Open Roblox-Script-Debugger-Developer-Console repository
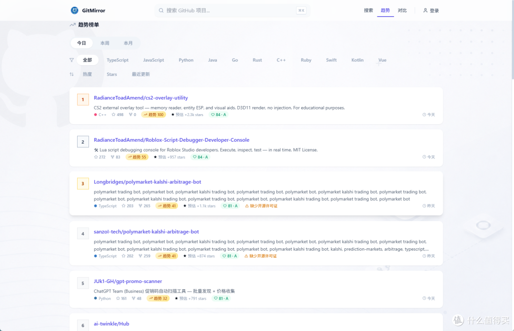 [171, 140]
